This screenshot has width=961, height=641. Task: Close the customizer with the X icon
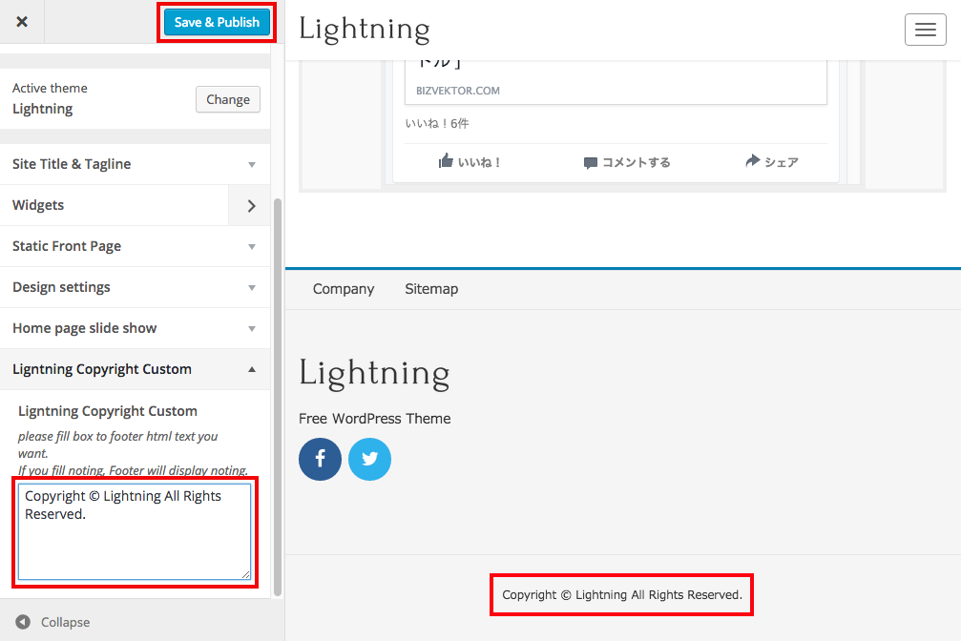[x=22, y=22]
